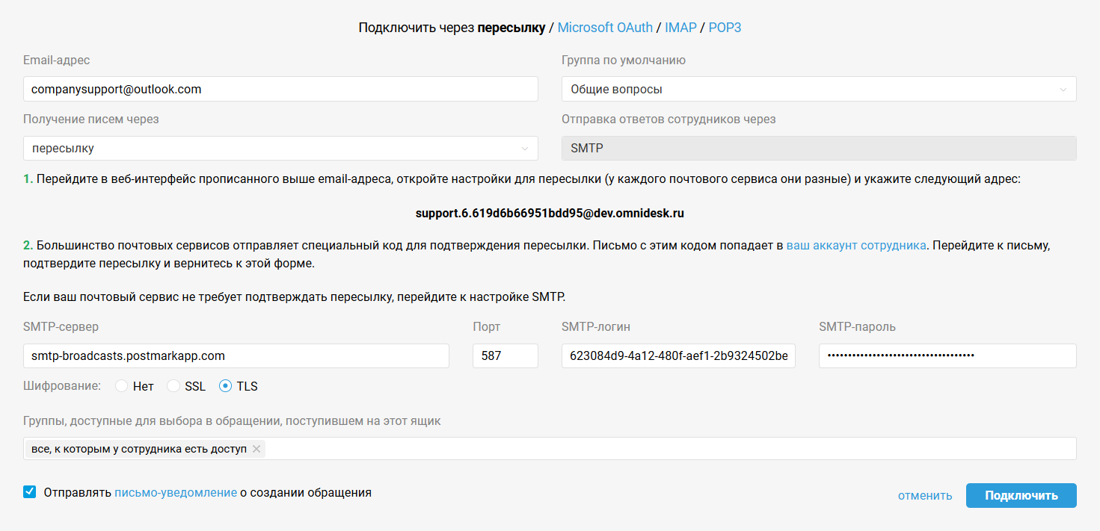
Task: Select TLS encryption radio button
Action: tap(225, 386)
